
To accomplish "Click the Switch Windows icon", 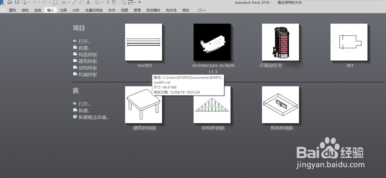I will (131, 2).
